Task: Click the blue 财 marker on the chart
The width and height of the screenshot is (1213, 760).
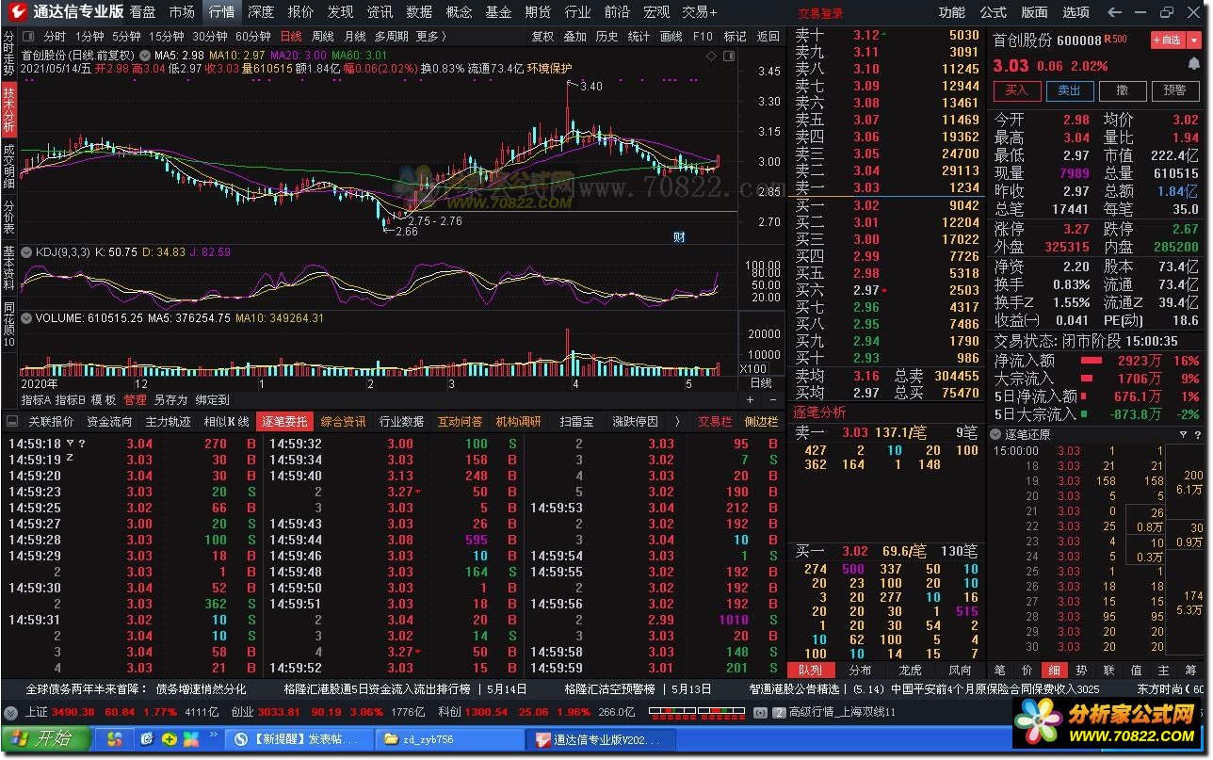Action: click(678, 236)
